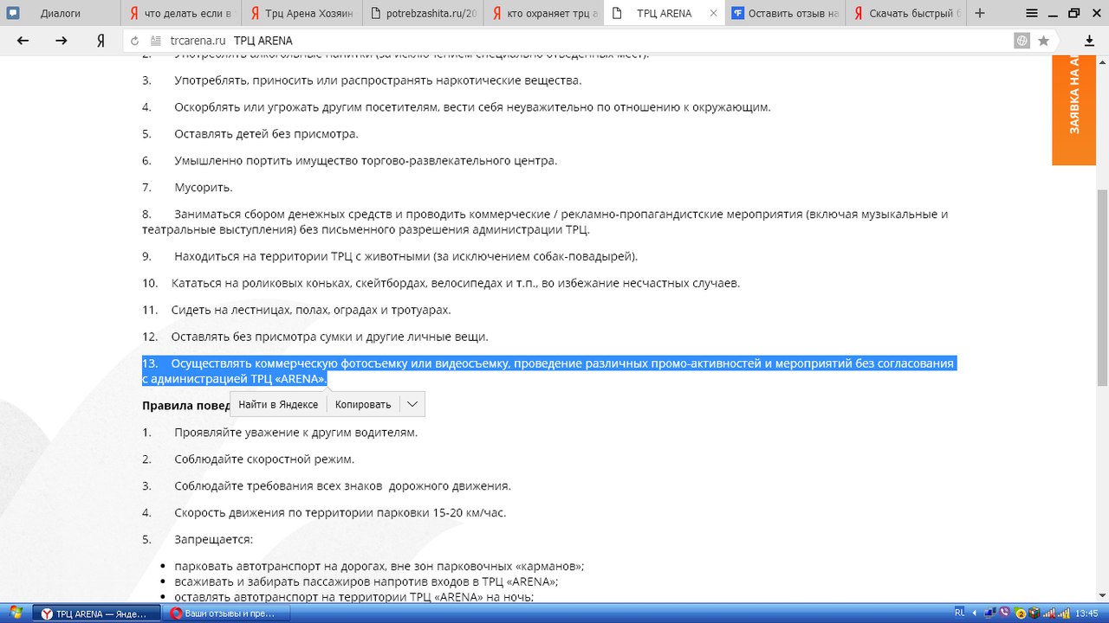Click rule 'Умышленно портить имущество'
1109x623 pixels.
366,160
